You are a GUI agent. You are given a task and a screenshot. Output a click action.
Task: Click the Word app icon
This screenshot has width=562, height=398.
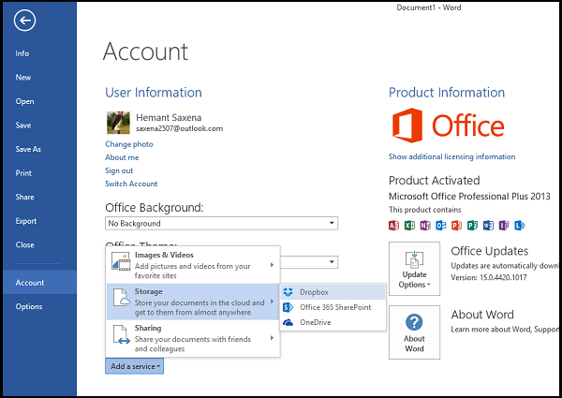488,226
